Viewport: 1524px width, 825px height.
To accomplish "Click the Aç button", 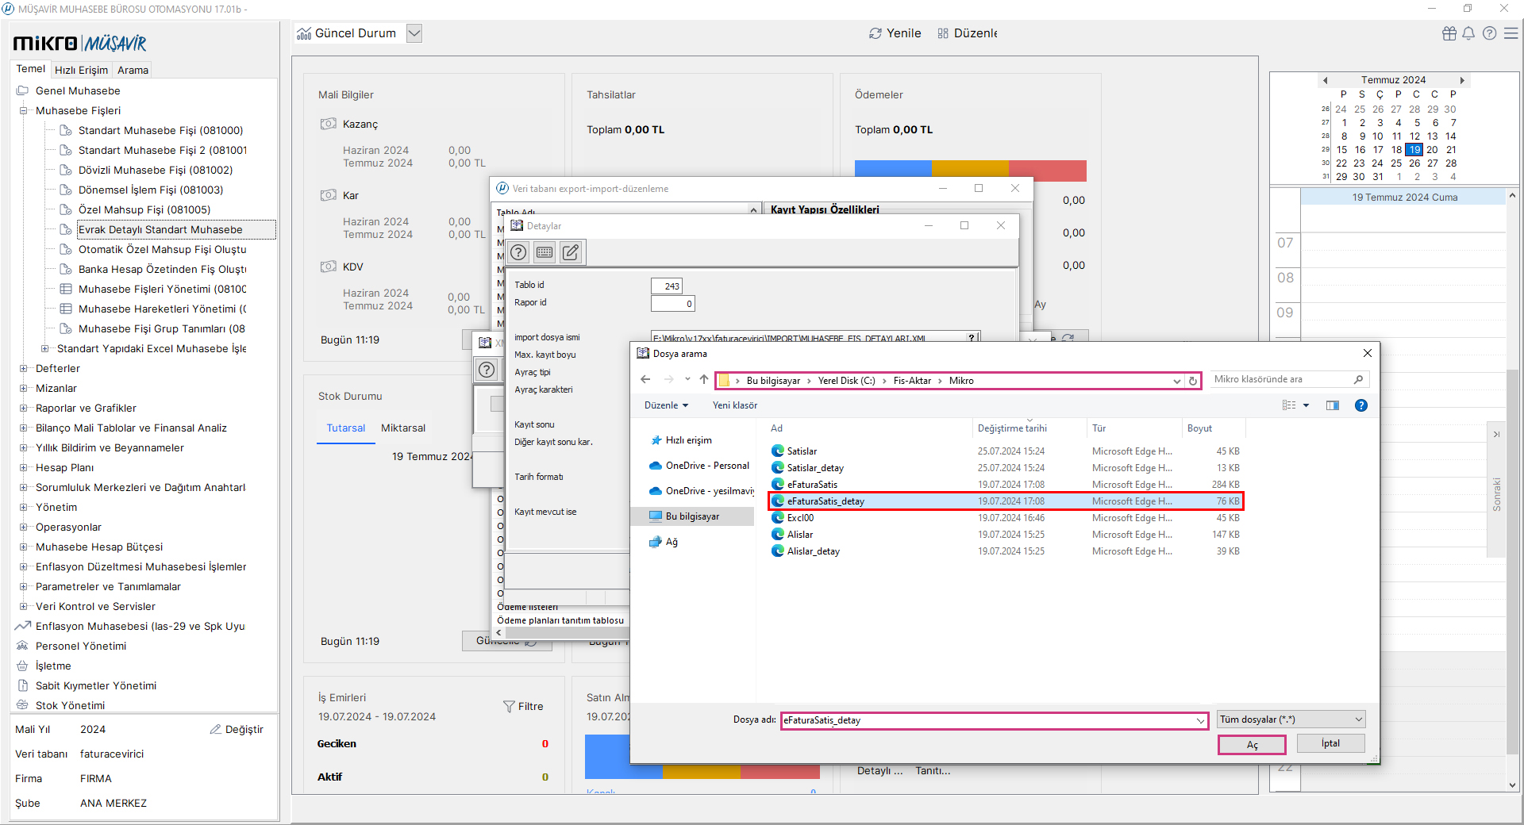I will click(x=1252, y=745).
